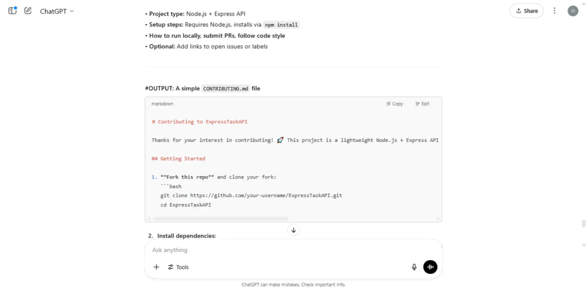Copy the markdown code block
This screenshot has height=291, width=587.
click(x=394, y=104)
